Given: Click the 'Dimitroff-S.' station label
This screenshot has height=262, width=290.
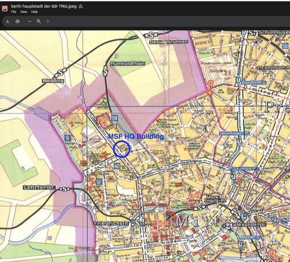Looking at the screenshot, I should (x=254, y=83).
